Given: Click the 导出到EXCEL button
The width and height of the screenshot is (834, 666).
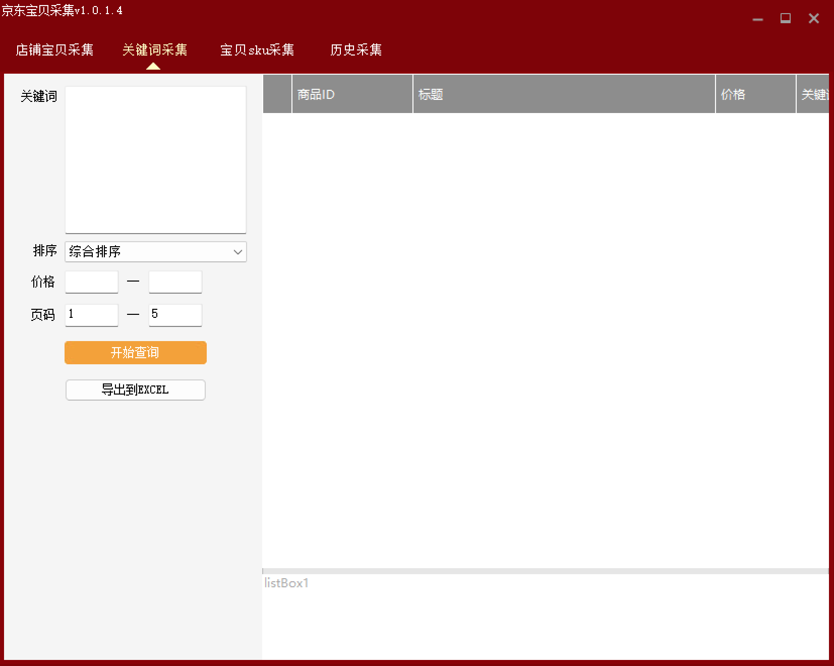Looking at the screenshot, I should (x=136, y=390).
